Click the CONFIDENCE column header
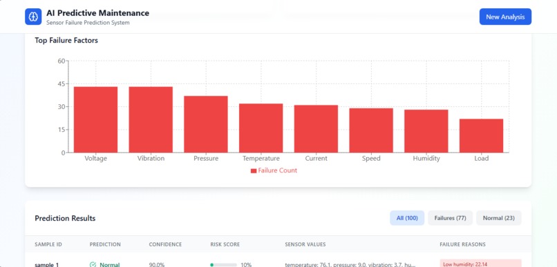 tap(165, 244)
